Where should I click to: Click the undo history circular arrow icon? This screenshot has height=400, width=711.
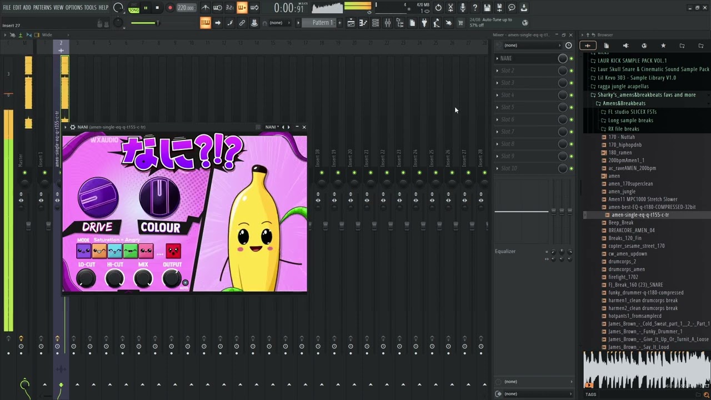click(x=438, y=8)
